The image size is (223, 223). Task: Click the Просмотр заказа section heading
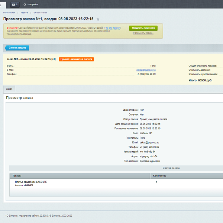point(20,98)
